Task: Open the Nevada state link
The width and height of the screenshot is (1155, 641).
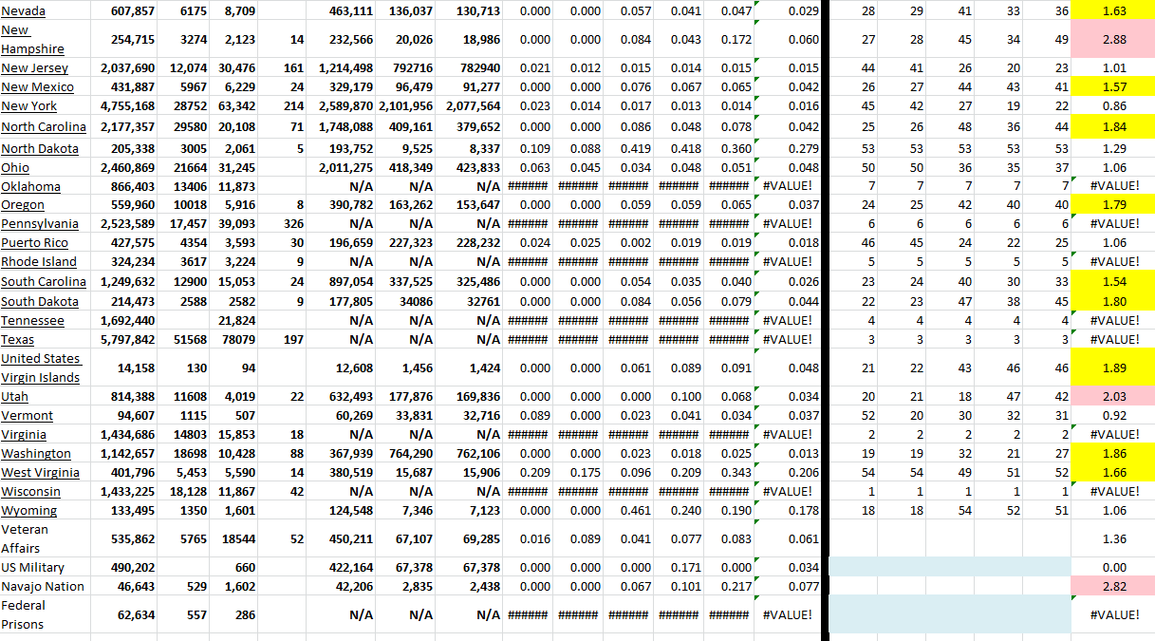Action: click(x=23, y=11)
